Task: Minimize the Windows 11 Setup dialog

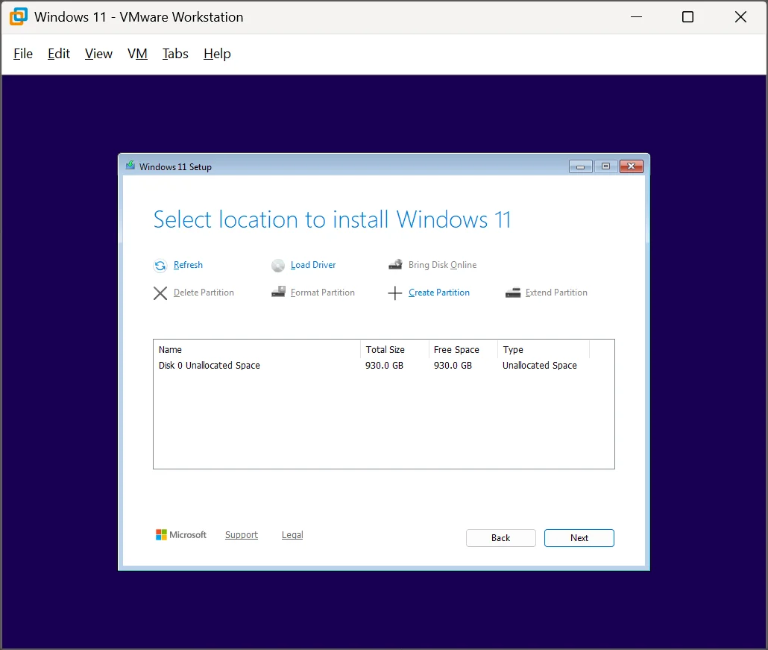Action: (580, 166)
